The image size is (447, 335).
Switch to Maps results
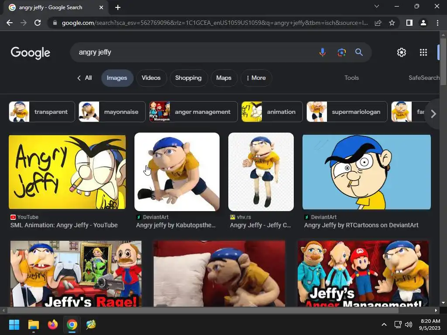pos(224,78)
